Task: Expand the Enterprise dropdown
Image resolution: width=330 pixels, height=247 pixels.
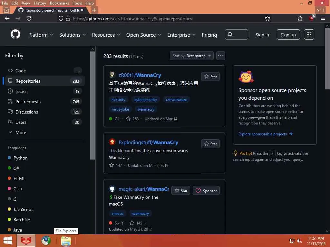Action: tap(181, 35)
